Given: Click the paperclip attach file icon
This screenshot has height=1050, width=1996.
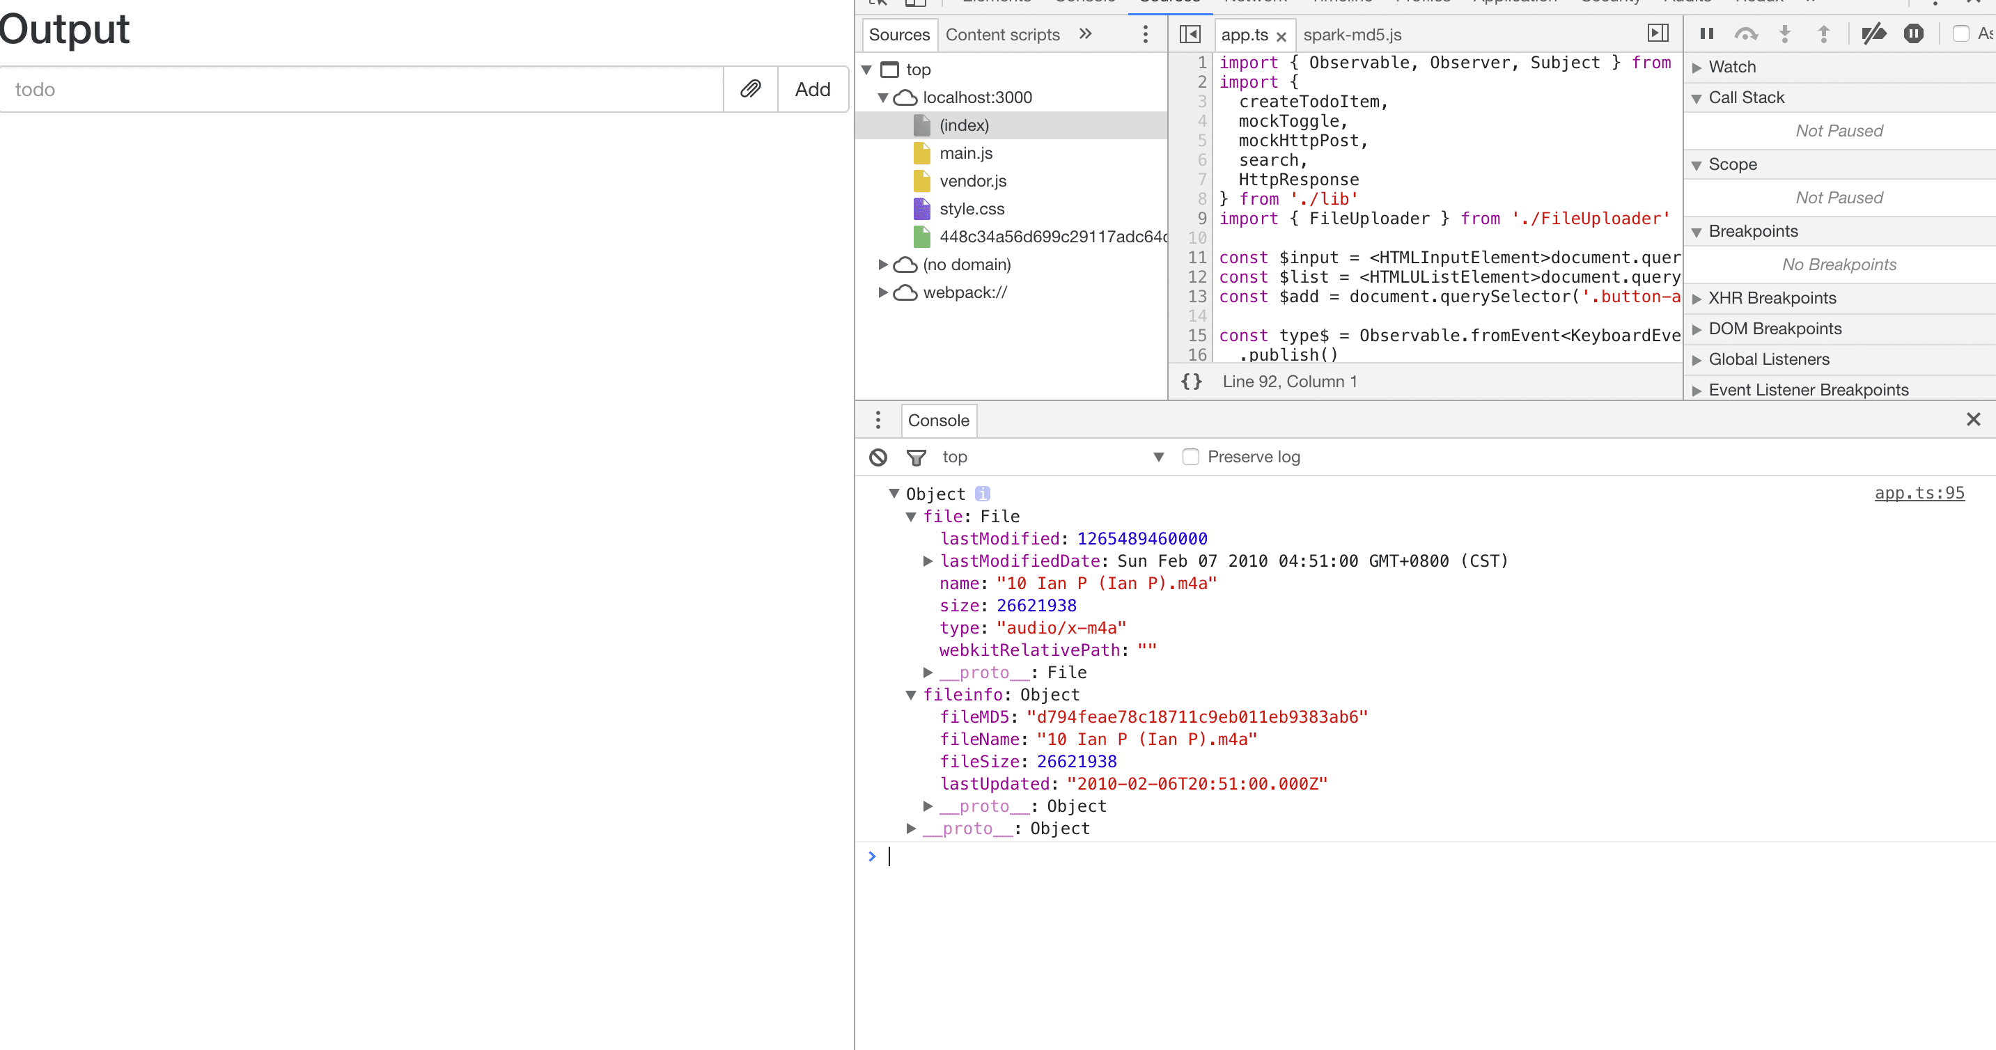Looking at the screenshot, I should (749, 89).
